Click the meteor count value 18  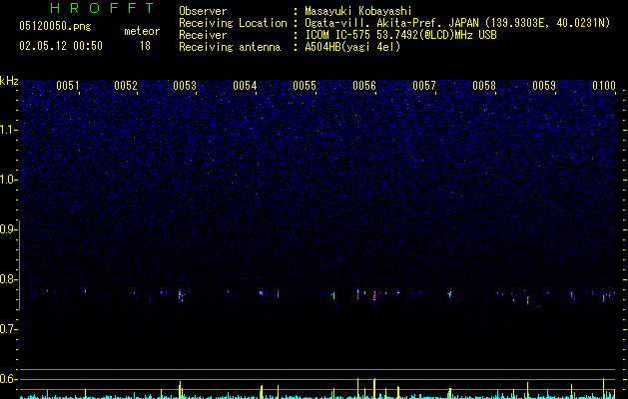pyautogui.click(x=145, y=46)
